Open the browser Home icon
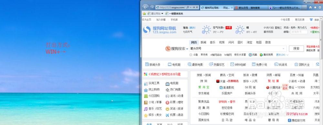This screenshot has width=323, height=125. [x=311, y=7]
